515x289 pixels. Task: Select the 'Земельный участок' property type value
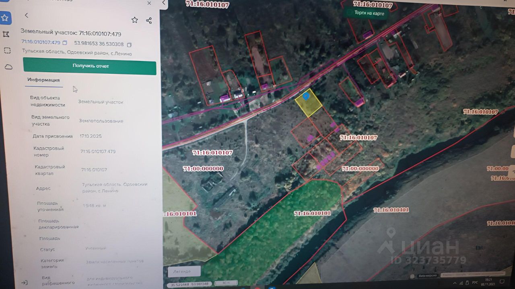coord(101,102)
